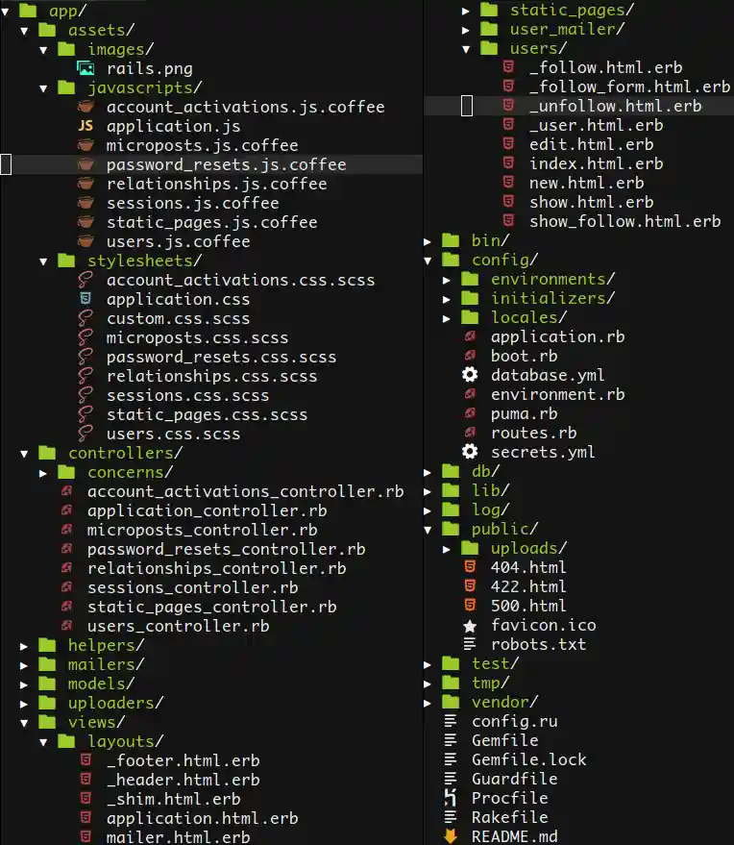Click the HTML icon beside _footer.html.erb

(86, 759)
